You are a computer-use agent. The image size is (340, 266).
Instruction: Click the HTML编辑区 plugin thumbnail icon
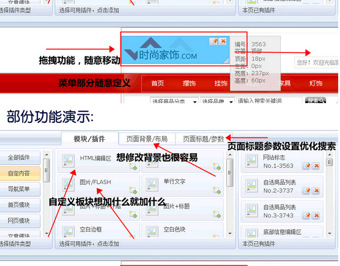[x=68, y=161]
